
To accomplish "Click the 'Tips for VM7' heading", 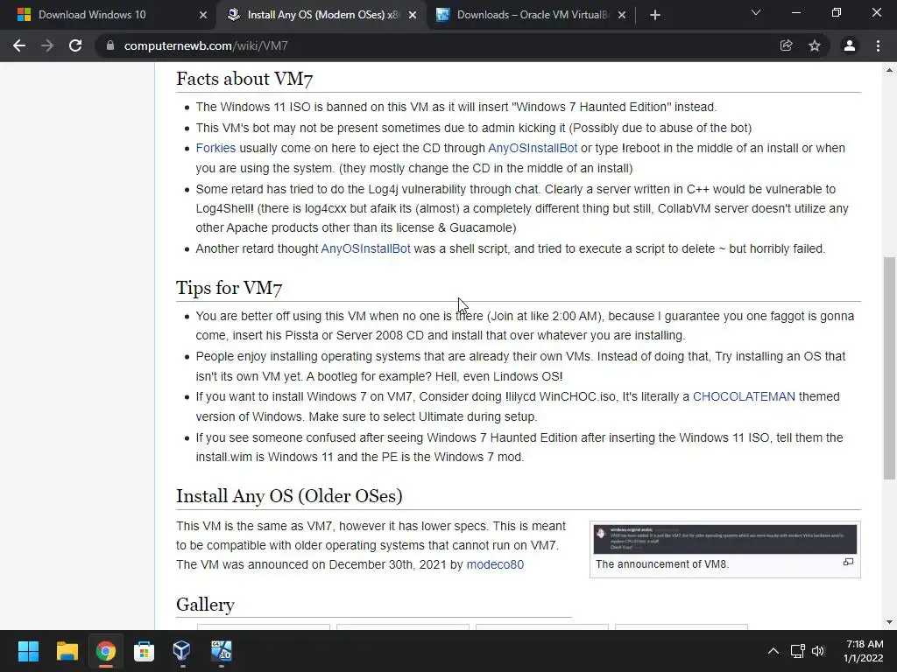I will (x=229, y=288).
